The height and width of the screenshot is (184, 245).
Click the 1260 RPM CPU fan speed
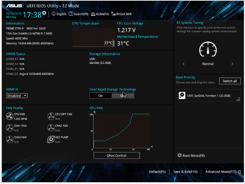point(20,119)
